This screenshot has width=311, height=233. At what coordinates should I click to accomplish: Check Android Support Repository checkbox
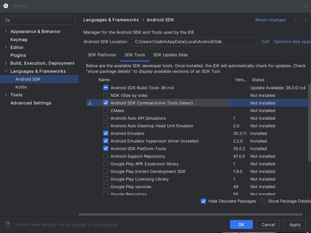[106, 156]
